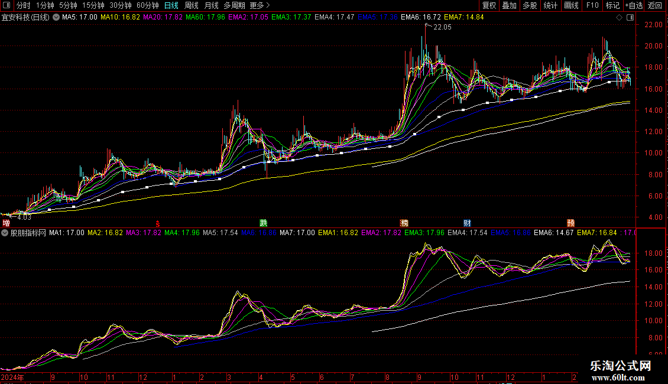668x384 pixels.
Task: Switch to the 周线 weekly chart
Action: coord(192,5)
